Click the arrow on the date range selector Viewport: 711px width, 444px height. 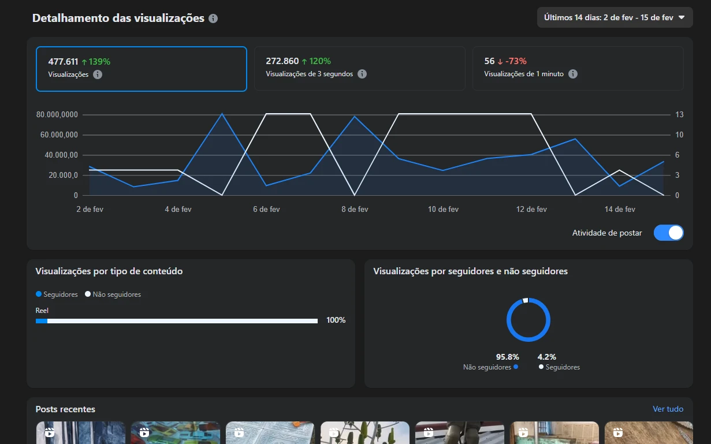(x=682, y=17)
